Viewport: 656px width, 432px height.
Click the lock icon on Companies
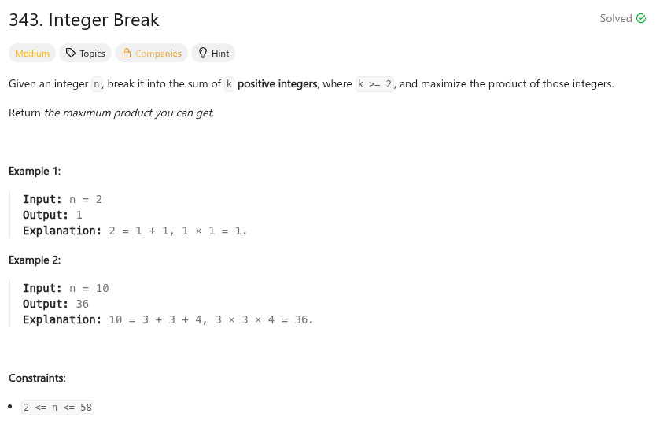pyautogui.click(x=126, y=54)
